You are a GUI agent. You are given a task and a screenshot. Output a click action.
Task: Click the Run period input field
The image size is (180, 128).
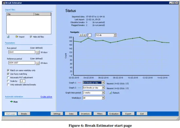[x=22, y=52]
